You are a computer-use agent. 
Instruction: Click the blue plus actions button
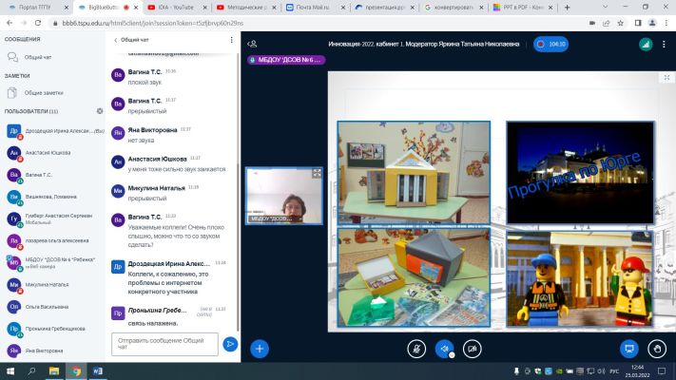260,349
